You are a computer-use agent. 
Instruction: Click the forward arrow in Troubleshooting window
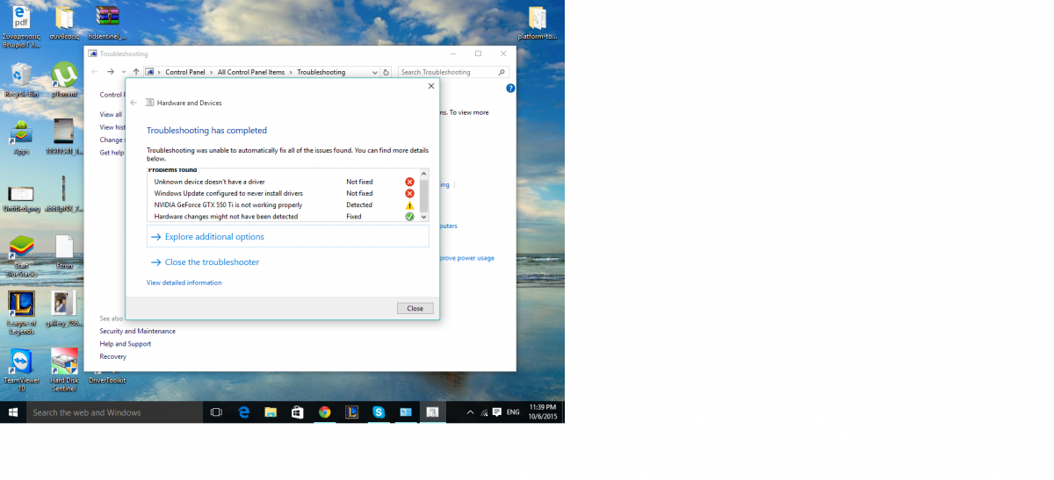(110, 72)
